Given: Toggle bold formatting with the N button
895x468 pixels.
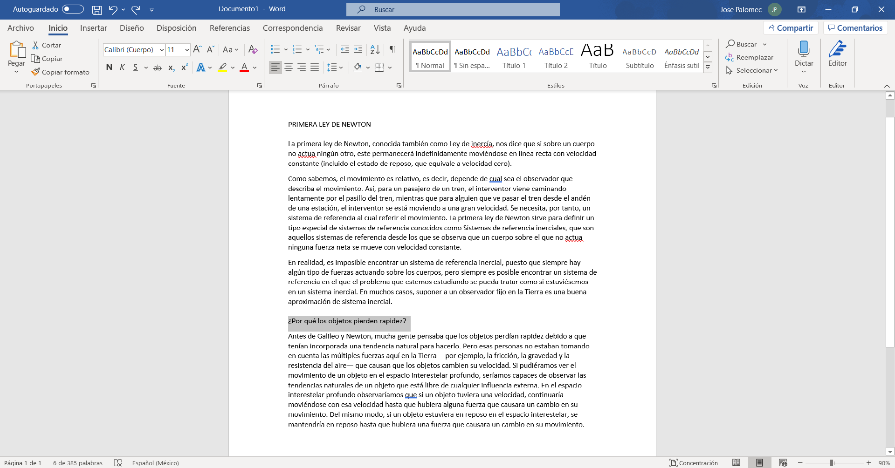Looking at the screenshot, I should [x=109, y=68].
